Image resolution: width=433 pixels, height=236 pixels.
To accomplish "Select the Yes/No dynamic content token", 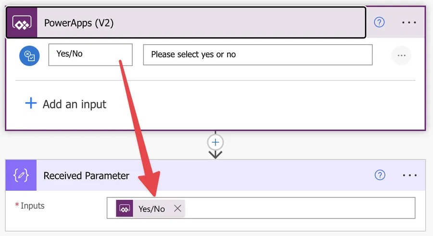I will point(151,209).
